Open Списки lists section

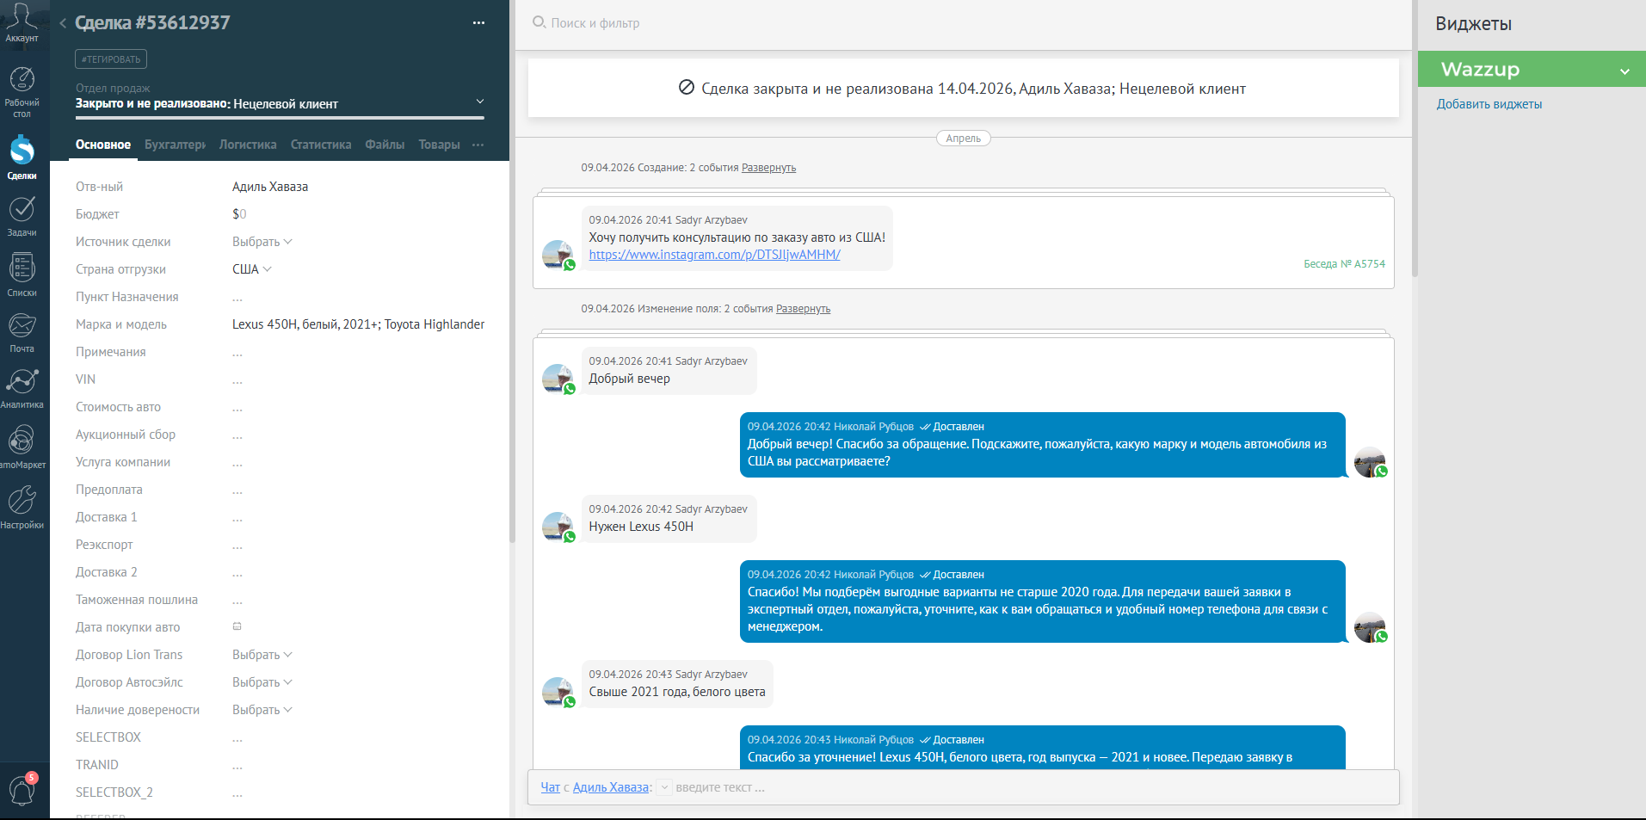[22, 274]
